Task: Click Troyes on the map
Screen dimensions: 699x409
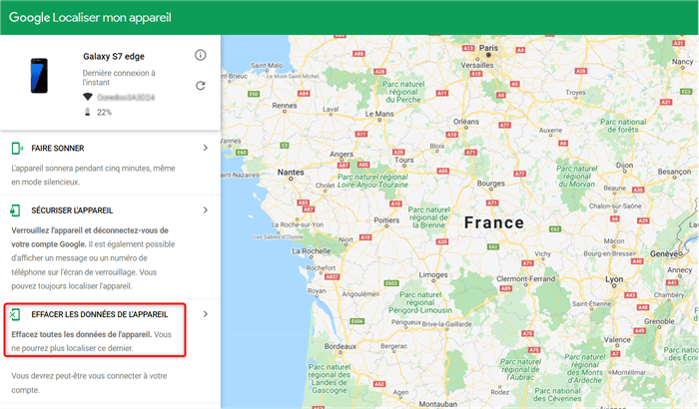Action: click(x=575, y=93)
